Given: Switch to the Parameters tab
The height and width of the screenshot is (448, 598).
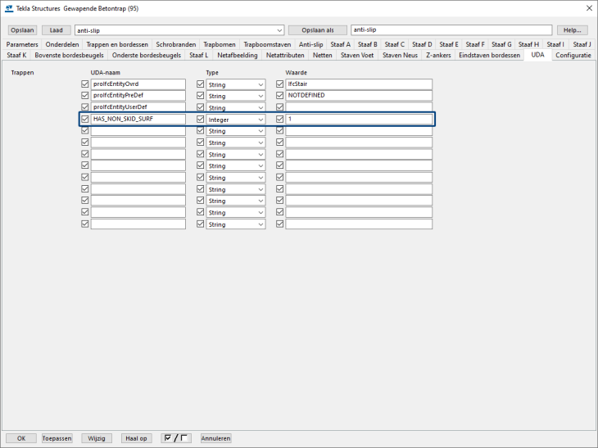Looking at the screenshot, I should 22,44.
